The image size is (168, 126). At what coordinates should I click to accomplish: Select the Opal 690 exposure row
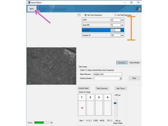(x=103, y=25)
